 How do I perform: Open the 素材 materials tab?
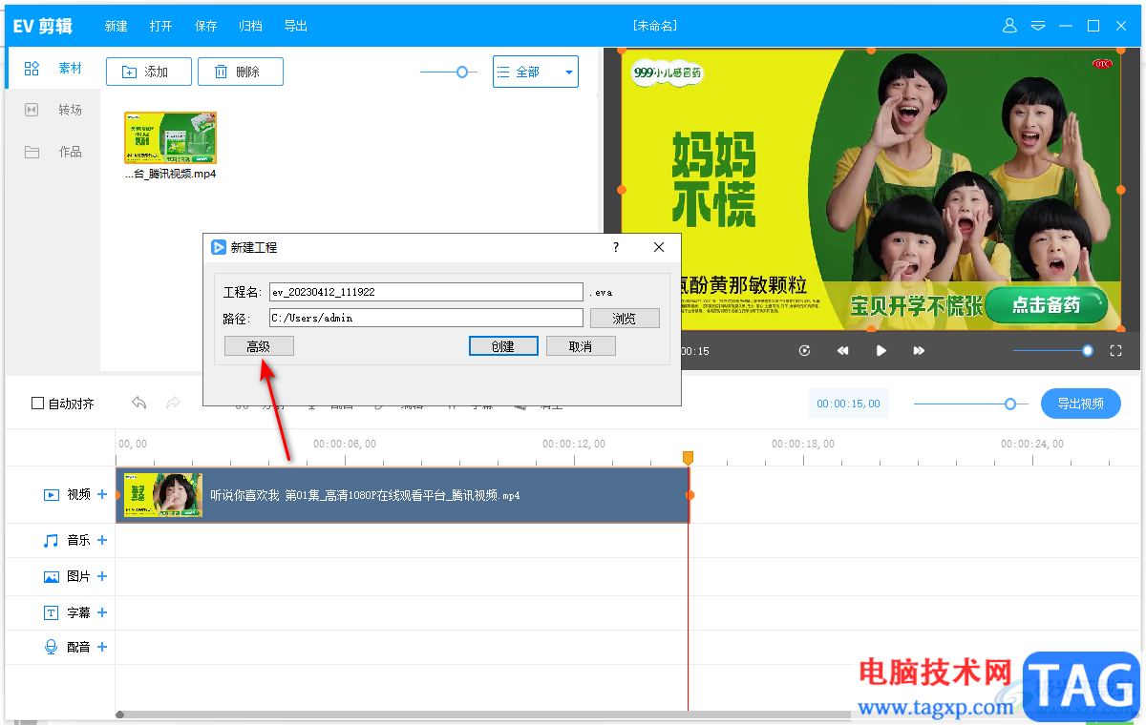(x=53, y=69)
